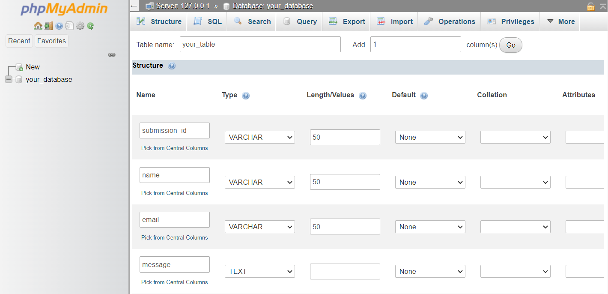Open navigation panel settings gear icon
Image resolution: width=608 pixels, height=294 pixels.
click(x=80, y=26)
